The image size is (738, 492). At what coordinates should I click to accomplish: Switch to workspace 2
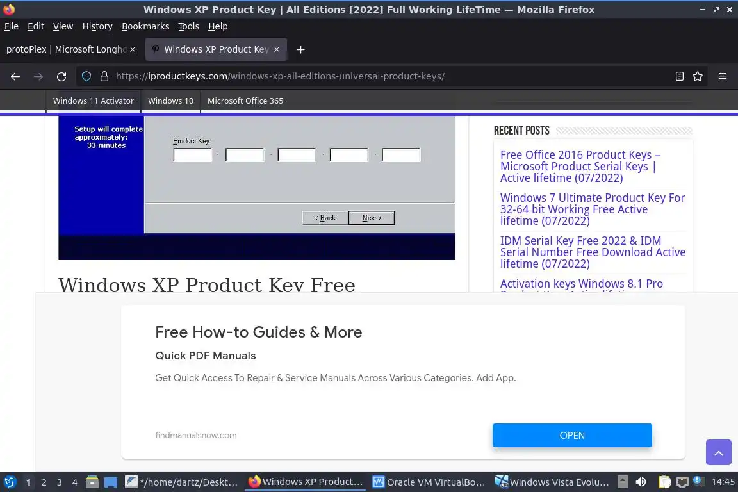[x=44, y=482]
